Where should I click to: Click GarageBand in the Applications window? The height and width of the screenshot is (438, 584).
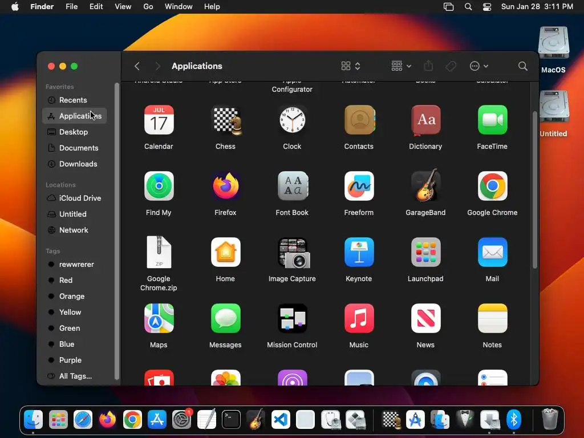tap(425, 185)
